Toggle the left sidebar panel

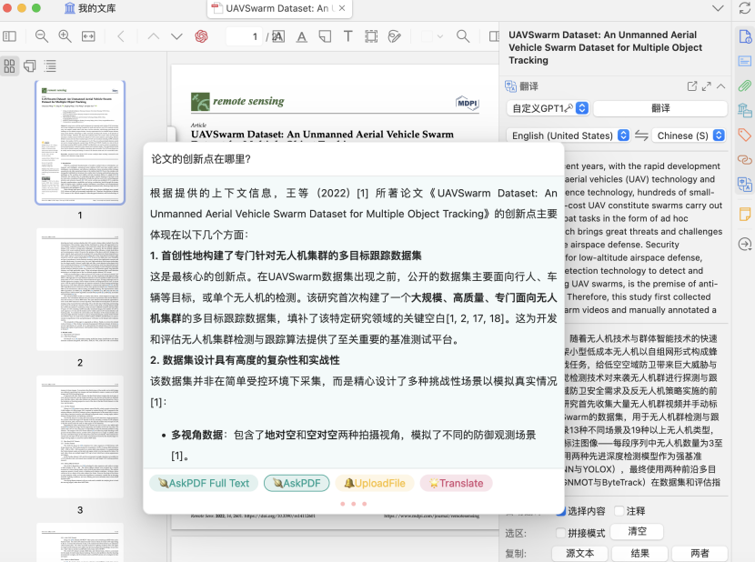coord(10,36)
